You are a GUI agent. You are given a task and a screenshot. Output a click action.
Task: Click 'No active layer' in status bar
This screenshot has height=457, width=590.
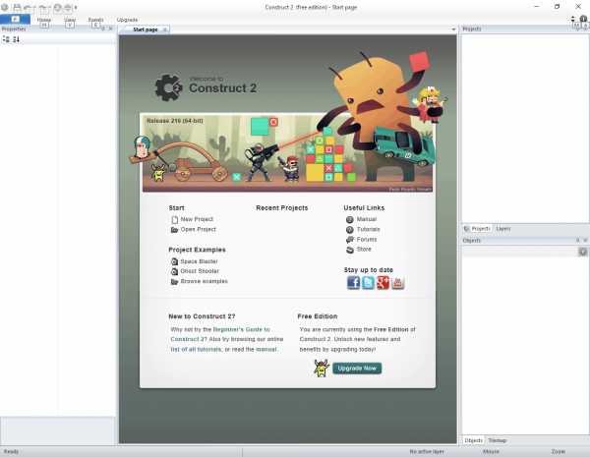[x=427, y=451]
